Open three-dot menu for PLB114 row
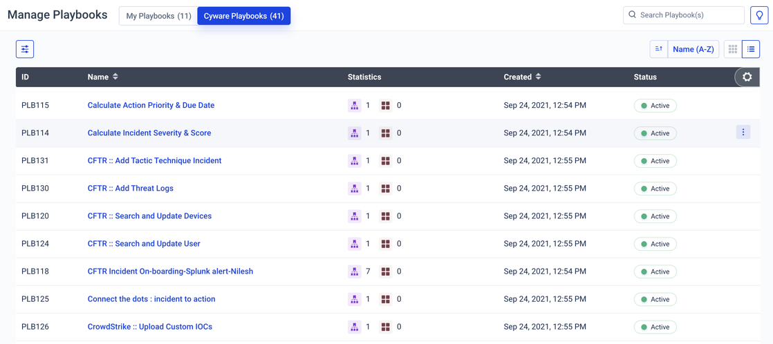 tap(743, 132)
